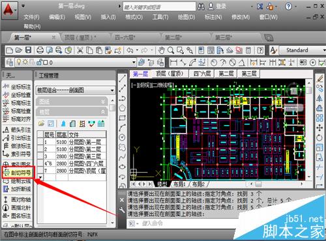This screenshot has width=326, height=241.
Task: Switch to the 布局1 layout tab
Action: pos(179,184)
